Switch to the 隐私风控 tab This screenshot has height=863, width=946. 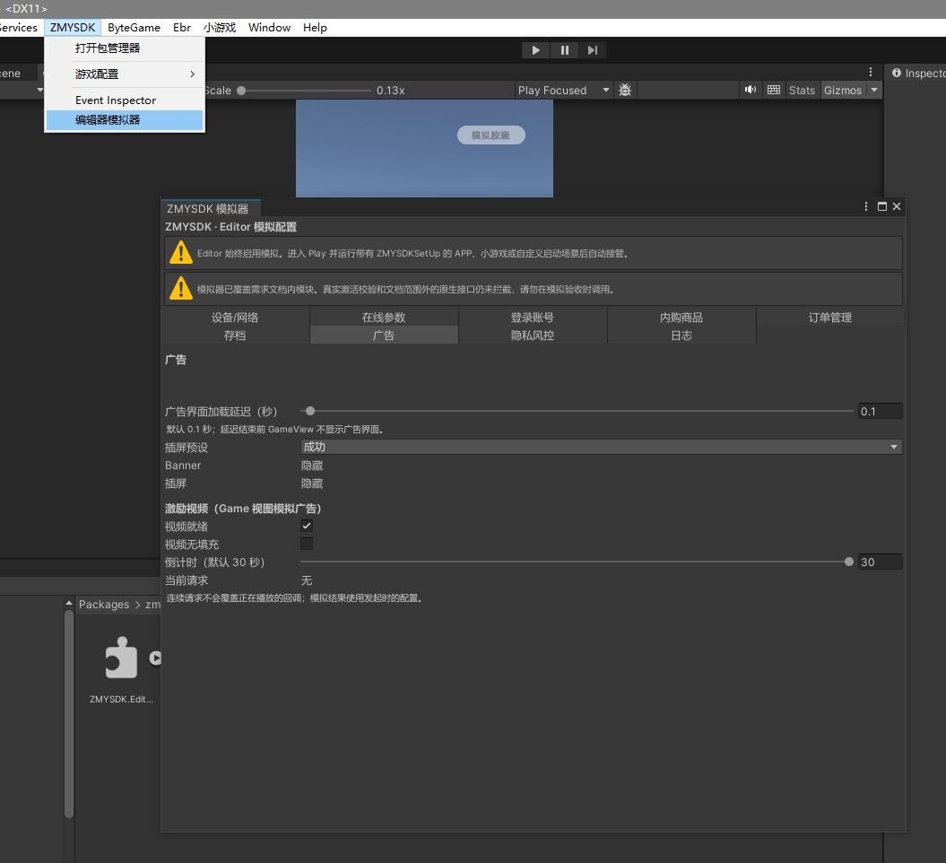click(x=533, y=336)
